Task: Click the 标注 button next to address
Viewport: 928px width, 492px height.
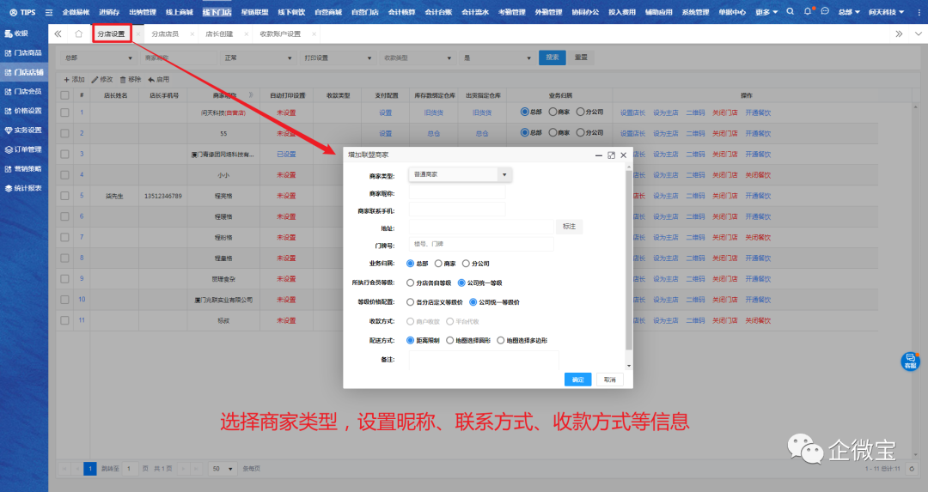Action: [x=569, y=226]
